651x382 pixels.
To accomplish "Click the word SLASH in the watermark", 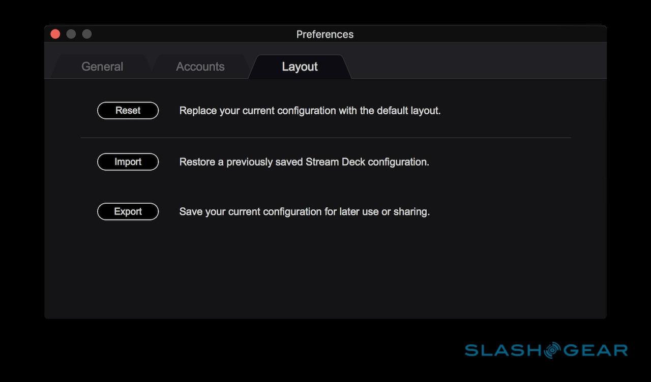I will pos(503,350).
